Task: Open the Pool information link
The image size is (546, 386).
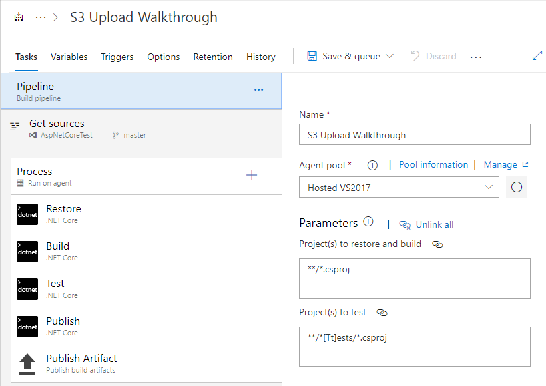Action: [x=434, y=164]
